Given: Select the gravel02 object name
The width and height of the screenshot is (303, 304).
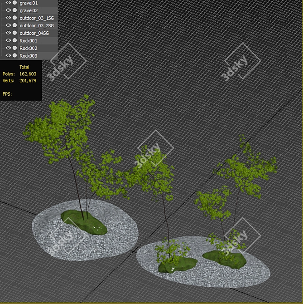Looking at the screenshot, I should click(29, 11).
